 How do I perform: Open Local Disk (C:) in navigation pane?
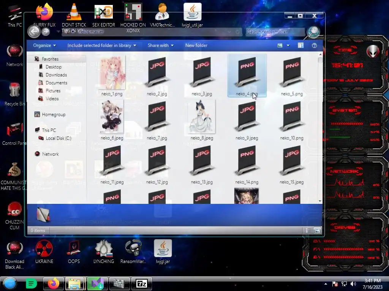pyautogui.click(x=58, y=138)
